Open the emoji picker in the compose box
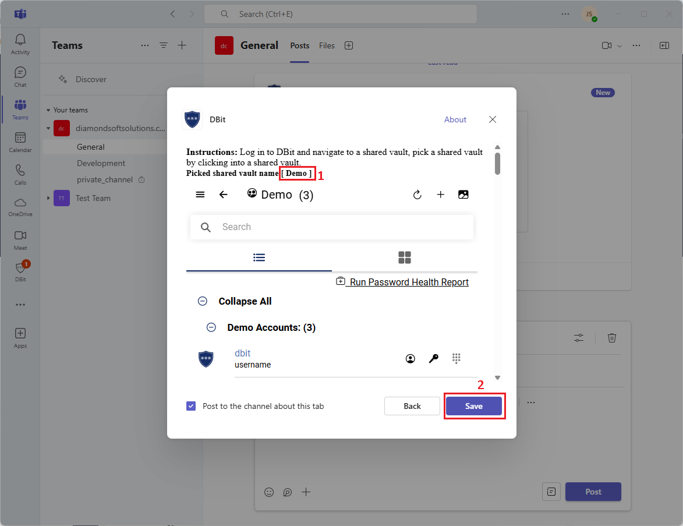The width and height of the screenshot is (683, 526). point(269,492)
